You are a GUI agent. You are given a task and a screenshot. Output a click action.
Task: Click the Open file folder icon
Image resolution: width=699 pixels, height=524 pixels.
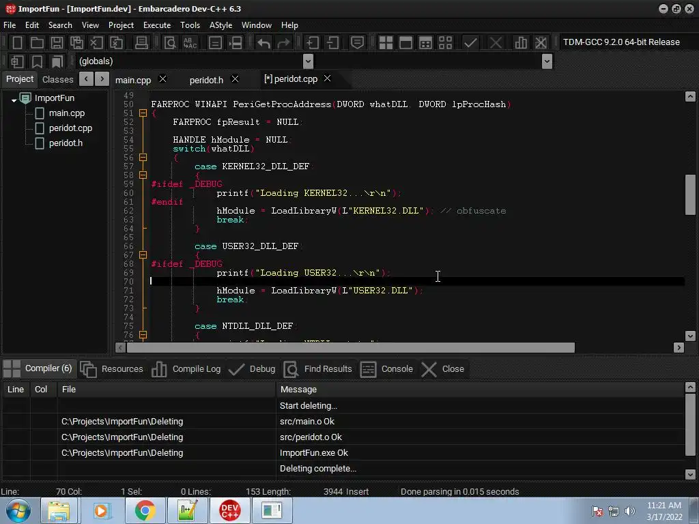click(x=37, y=43)
